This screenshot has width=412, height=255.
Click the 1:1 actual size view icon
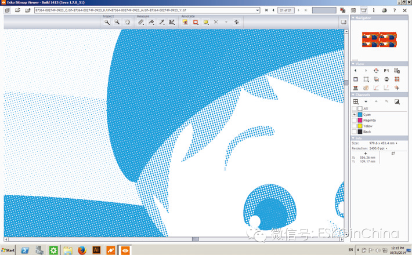(397, 71)
